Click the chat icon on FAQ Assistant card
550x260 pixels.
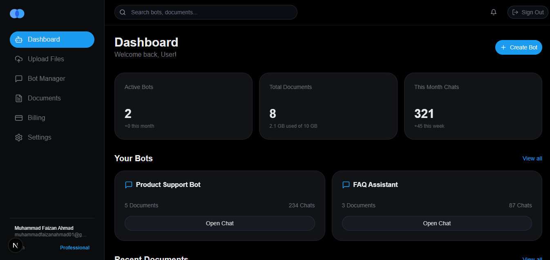click(x=346, y=184)
